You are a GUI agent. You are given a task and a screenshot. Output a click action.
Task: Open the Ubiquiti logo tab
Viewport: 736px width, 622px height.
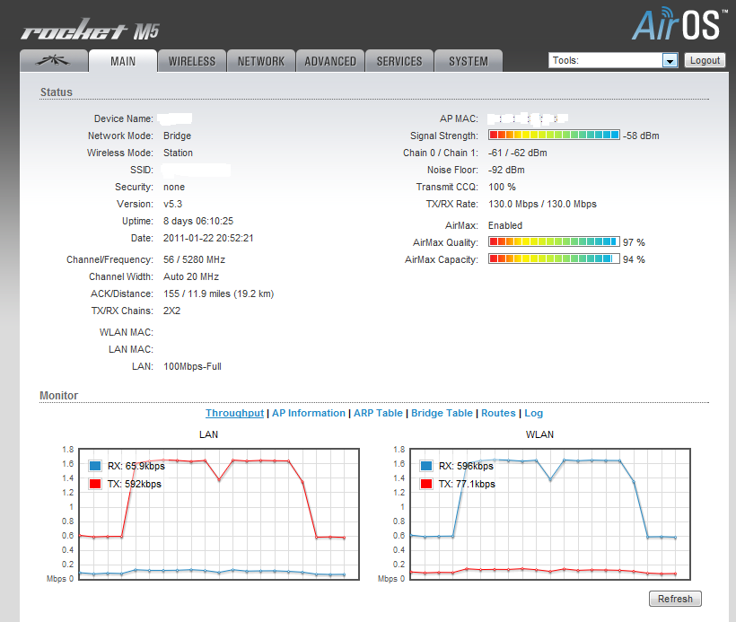click(54, 61)
